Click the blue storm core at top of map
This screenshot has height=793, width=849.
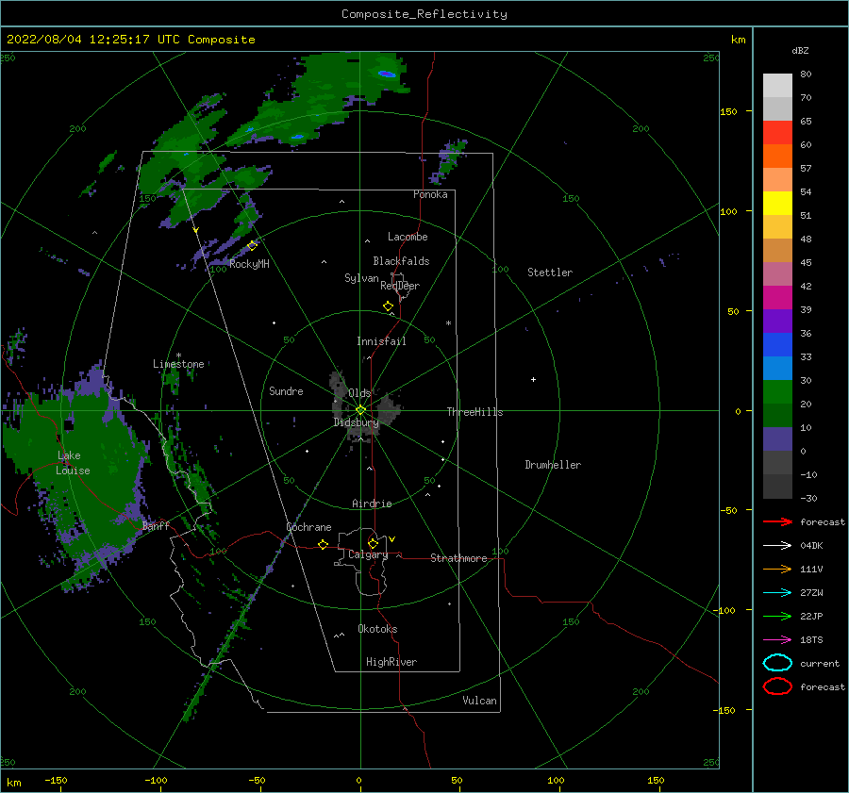387,74
